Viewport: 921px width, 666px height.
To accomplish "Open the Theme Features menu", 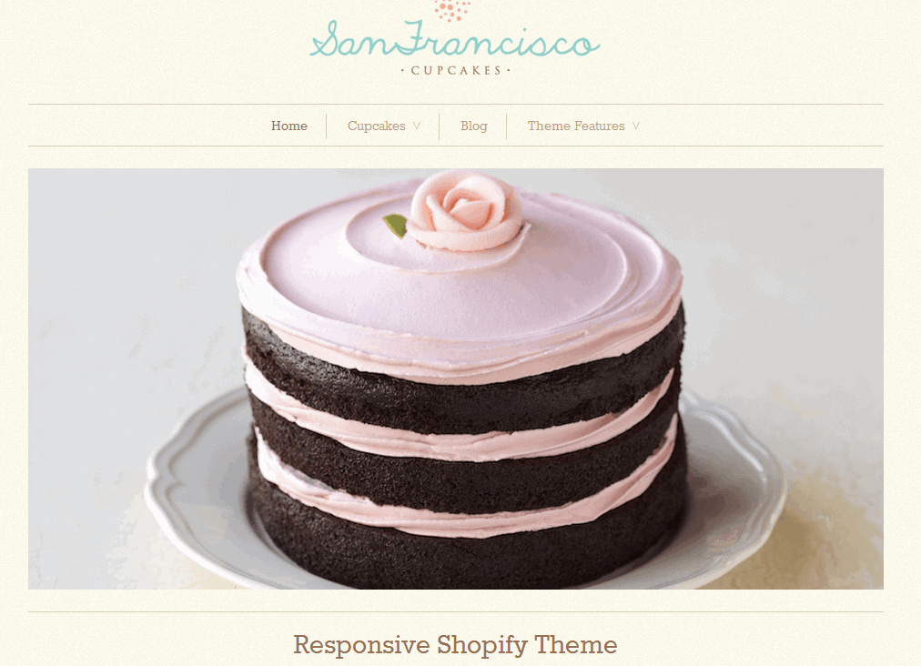I will 575,126.
